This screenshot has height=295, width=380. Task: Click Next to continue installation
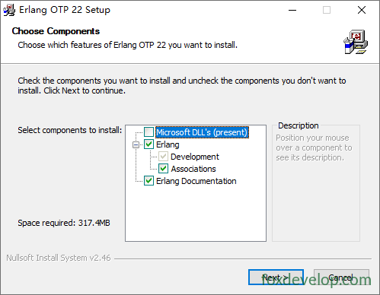coord(276,278)
